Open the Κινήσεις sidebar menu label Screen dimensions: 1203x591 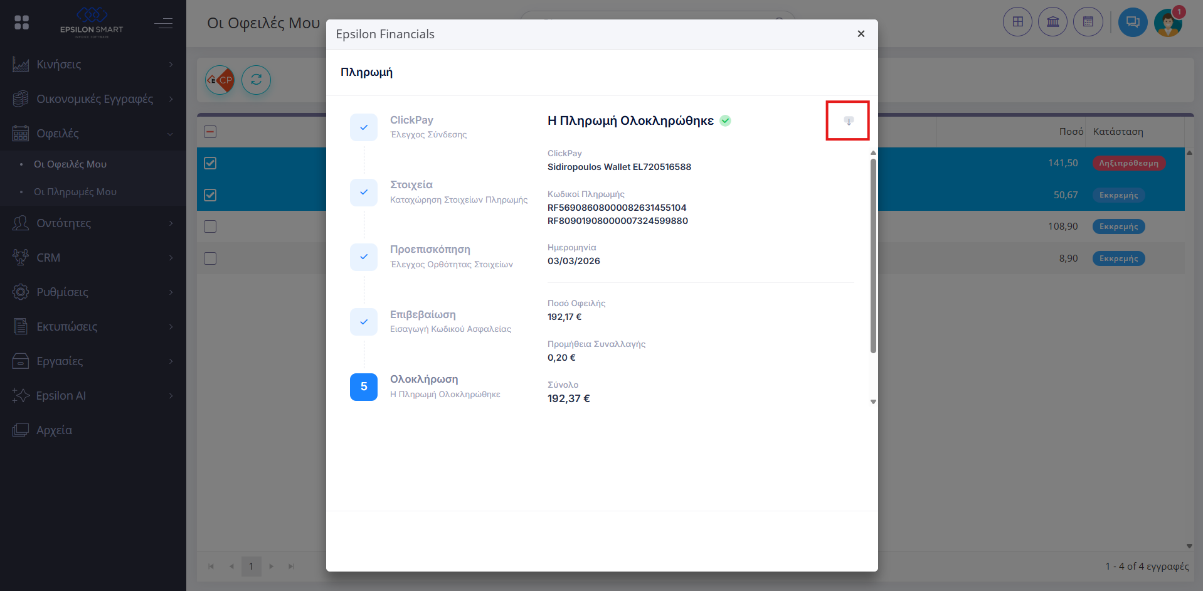click(x=59, y=65)
